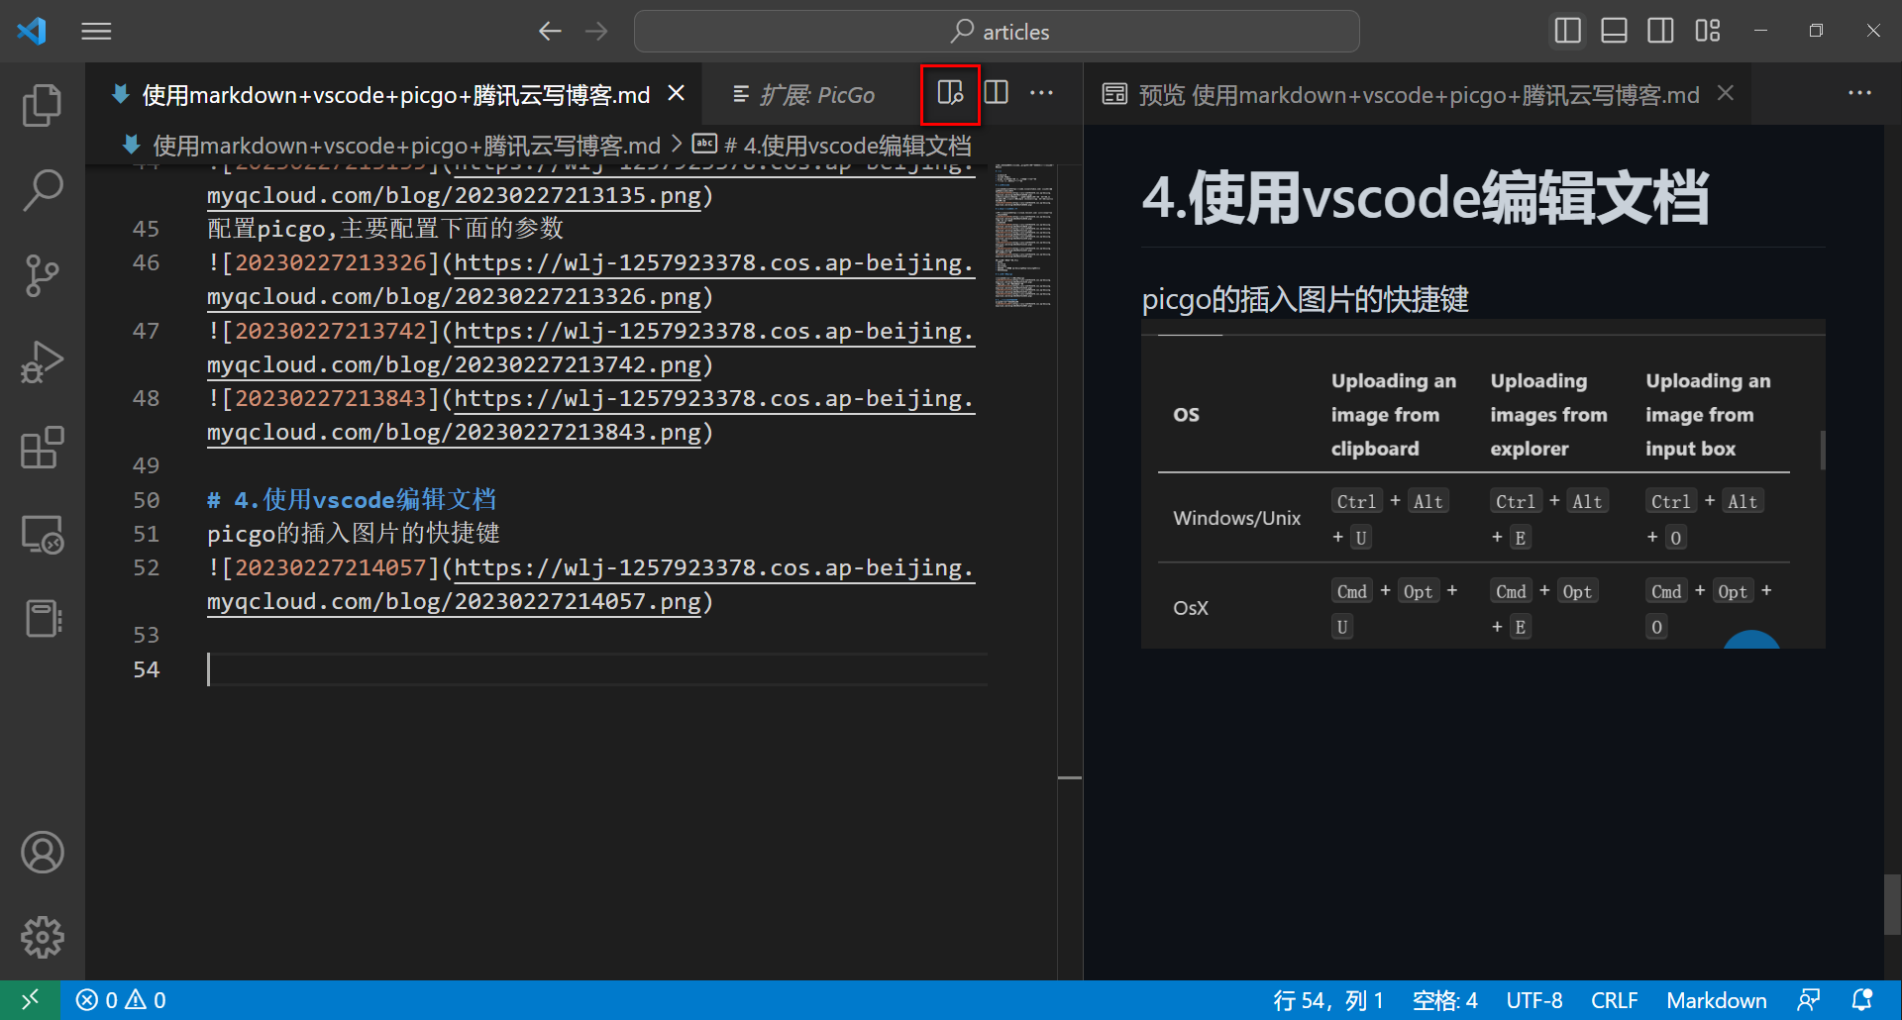The height and width of the screenshot is (1020, 1902).
Task: Go forward with the right arrow
Action: [x=596, y=32]
